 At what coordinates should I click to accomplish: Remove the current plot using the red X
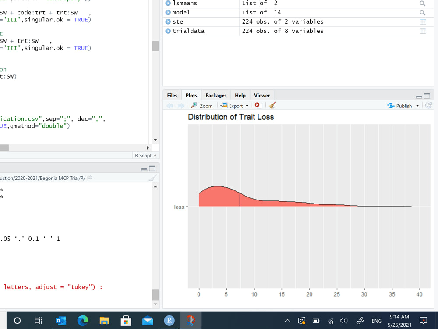click(258, 105)
